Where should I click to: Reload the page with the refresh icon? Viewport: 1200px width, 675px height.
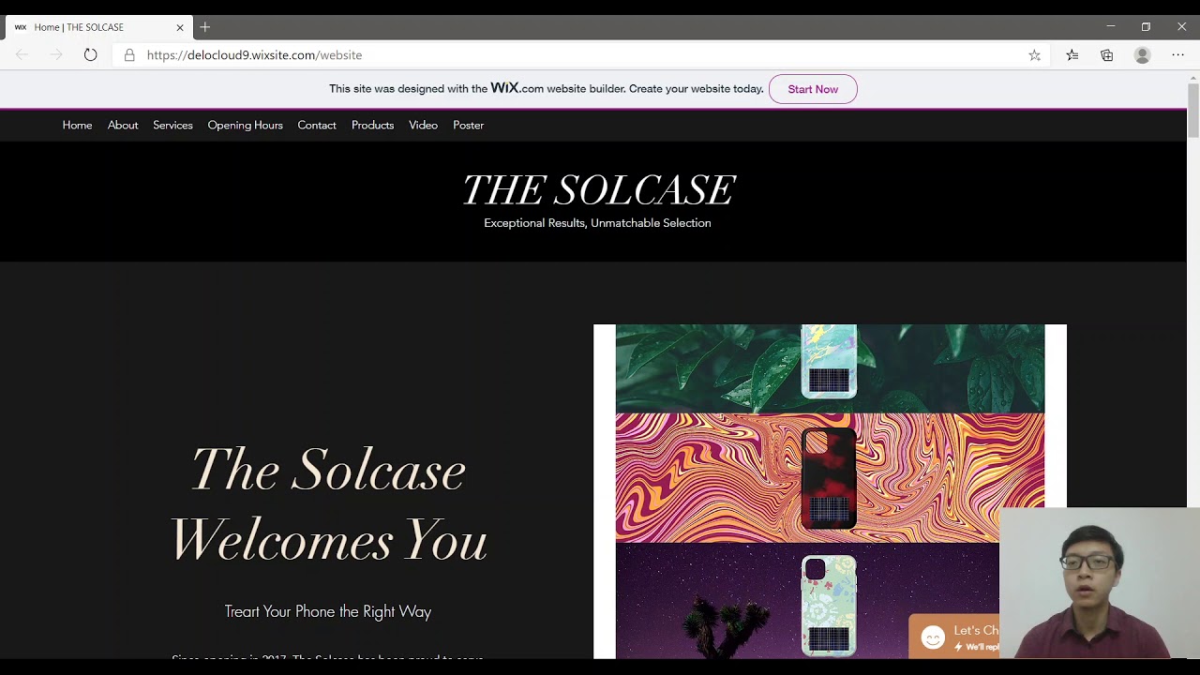[x=90, y=55]
